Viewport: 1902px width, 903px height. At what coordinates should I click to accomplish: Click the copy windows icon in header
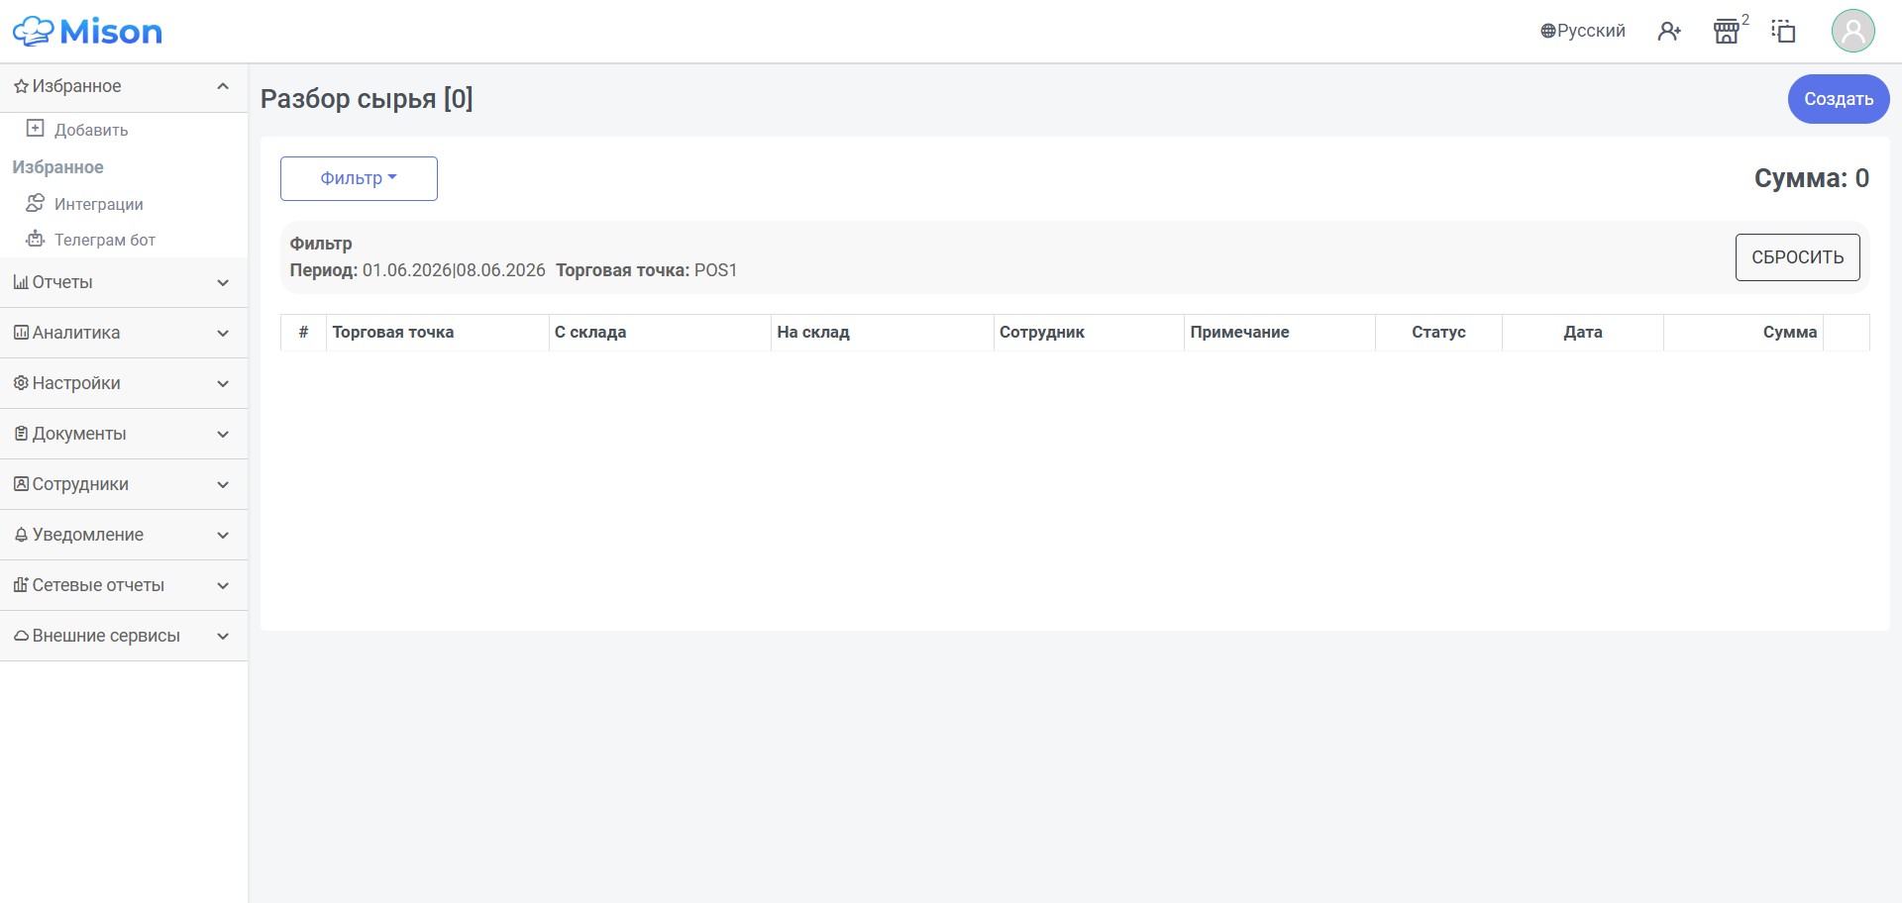(x=1783, y=32)
